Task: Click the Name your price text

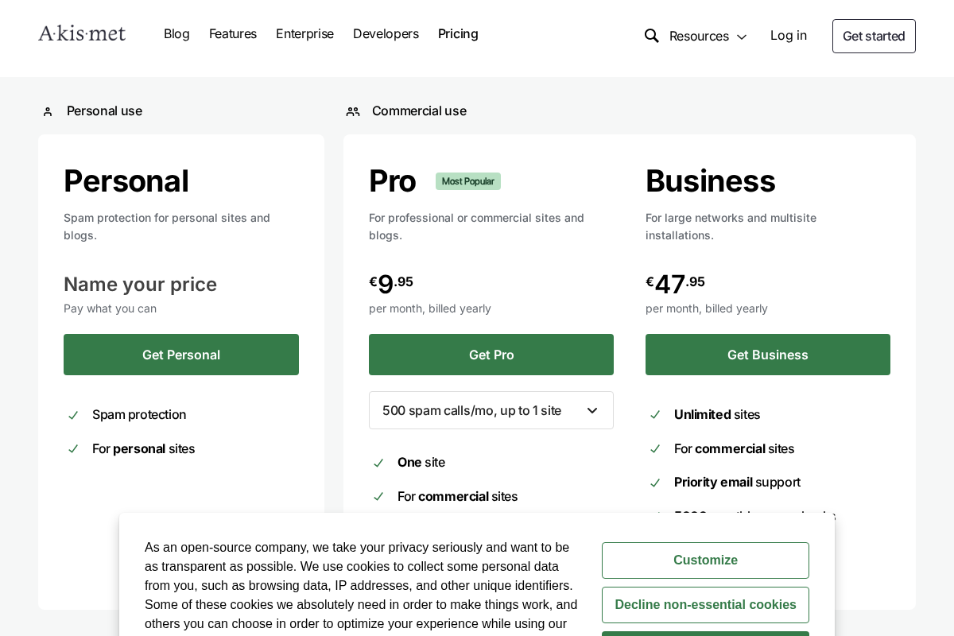Action: 140,284
